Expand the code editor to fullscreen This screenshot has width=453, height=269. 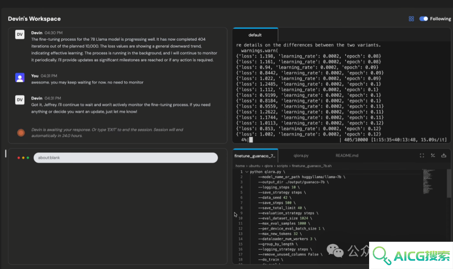pos(422,155)
